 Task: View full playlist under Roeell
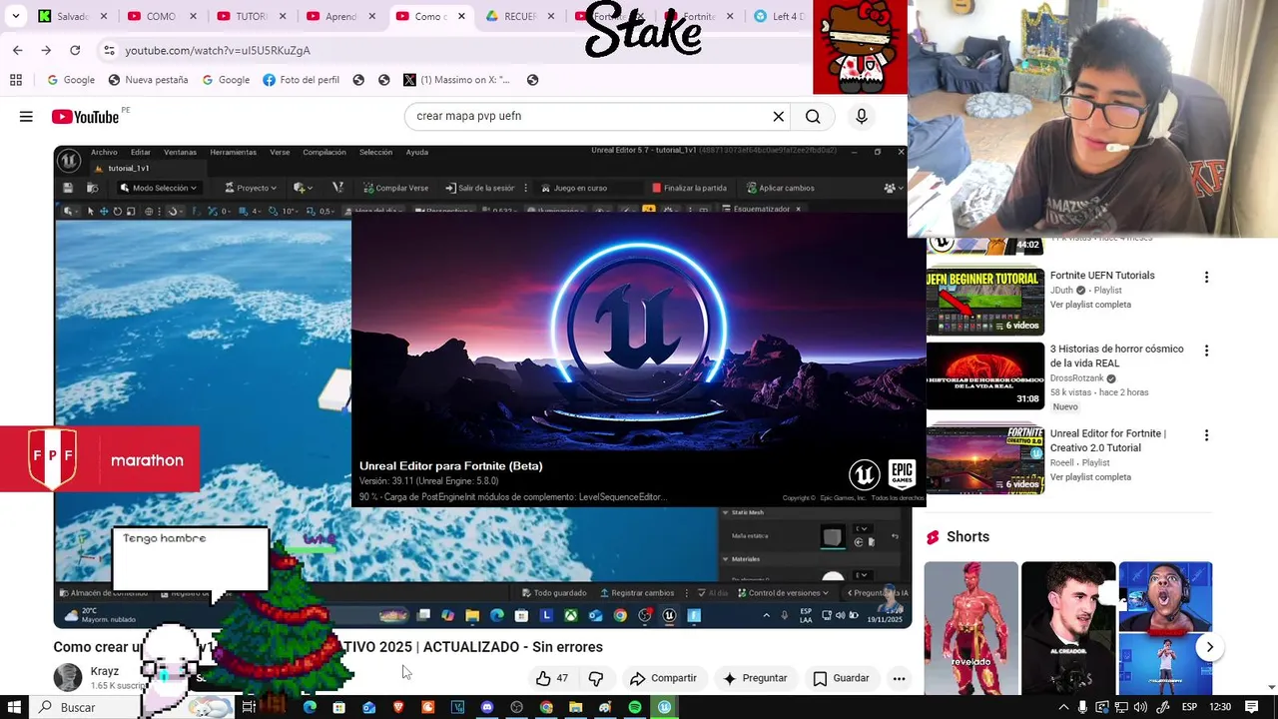pos(1090,477)
